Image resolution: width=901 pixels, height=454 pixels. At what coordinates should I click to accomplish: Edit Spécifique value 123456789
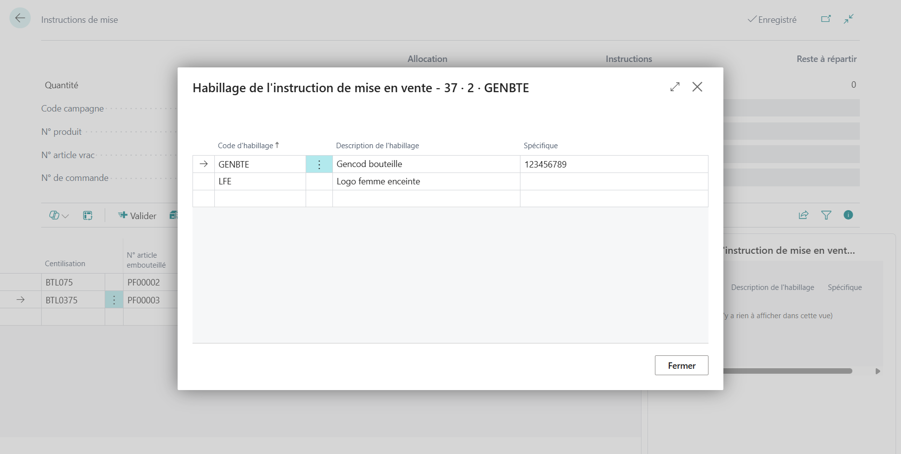pos(614,164)
